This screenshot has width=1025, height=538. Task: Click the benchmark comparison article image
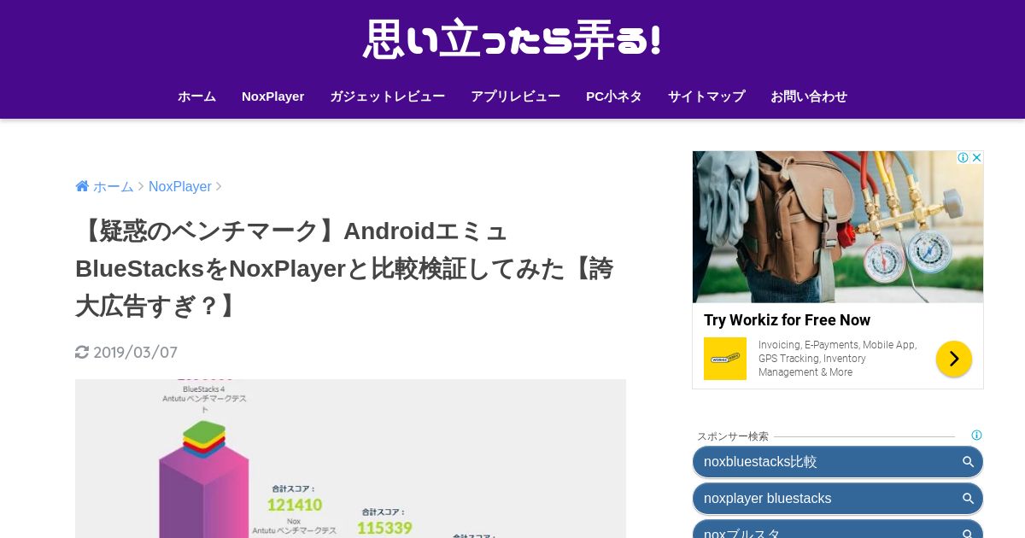(x=350, y=459)
